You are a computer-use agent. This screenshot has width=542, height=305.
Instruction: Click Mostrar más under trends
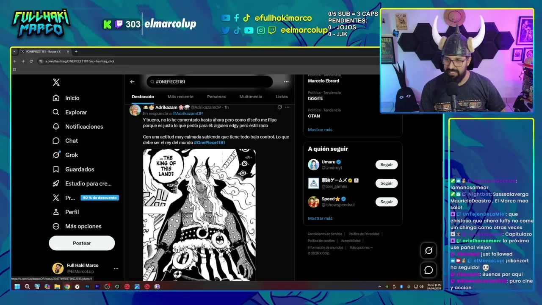320,130
